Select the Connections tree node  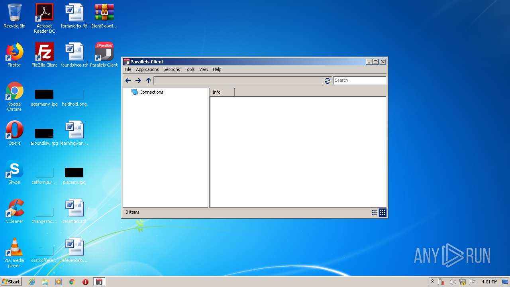147,92
